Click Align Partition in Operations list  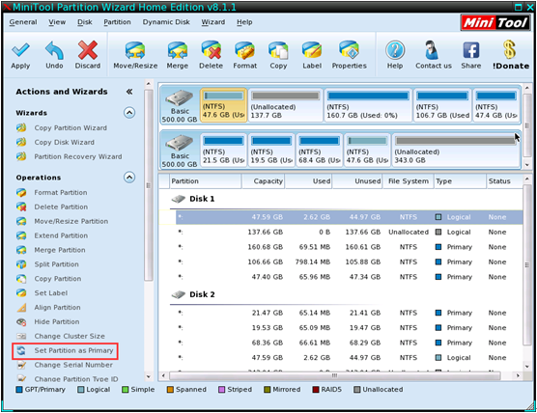pos(57,307)
